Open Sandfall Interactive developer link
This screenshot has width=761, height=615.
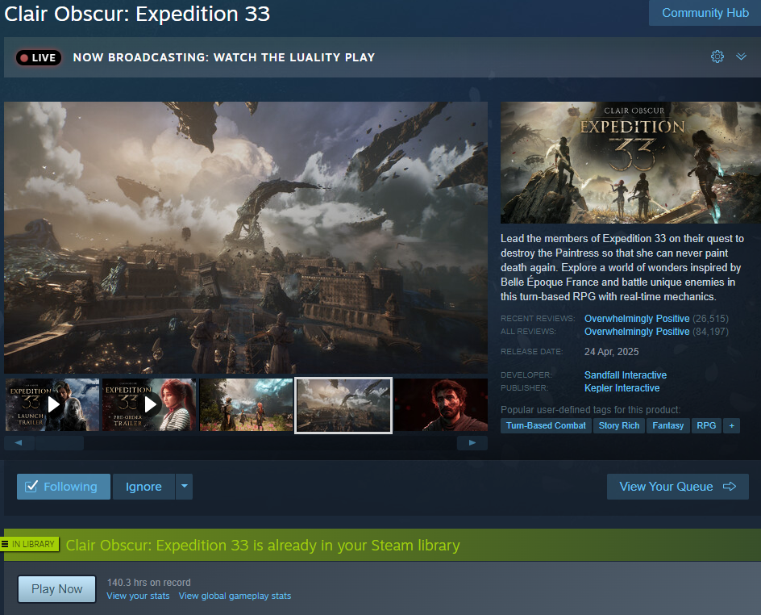(625, 375)
